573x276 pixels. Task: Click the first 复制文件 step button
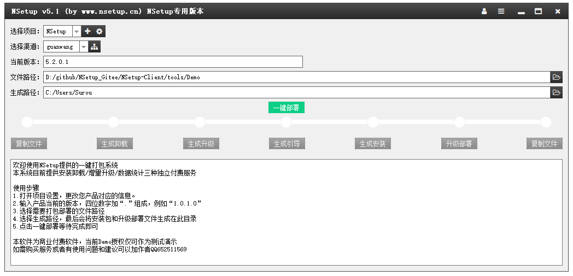[x=29, y=144]
